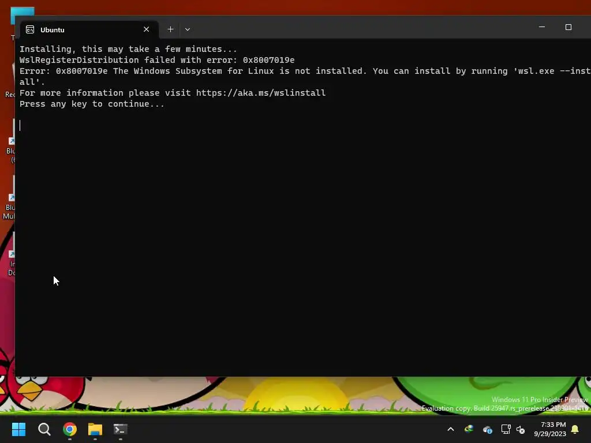Image resolution: width=591 pixels, height=443 pixels.
Task: Expand the new tab profile dropdown
Action: pyautogui.click(x=188, y=29)
